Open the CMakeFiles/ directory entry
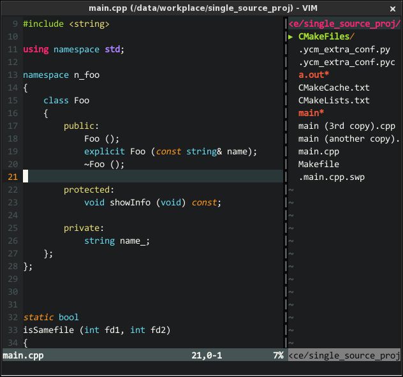Image resolution: width=403 pixels, height=377 pixels. pos(326,36)
